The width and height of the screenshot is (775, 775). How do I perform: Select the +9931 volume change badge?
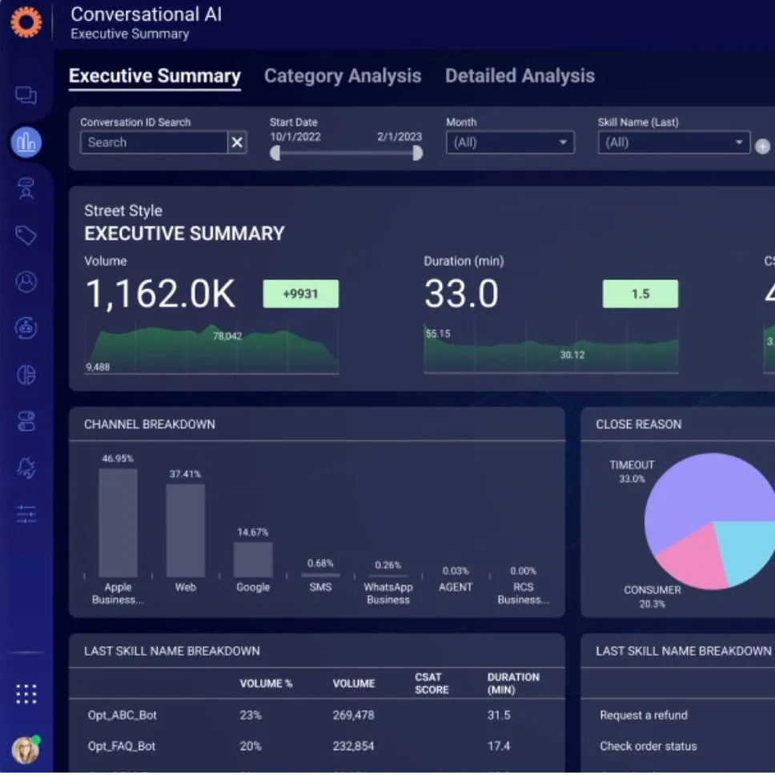301,294
